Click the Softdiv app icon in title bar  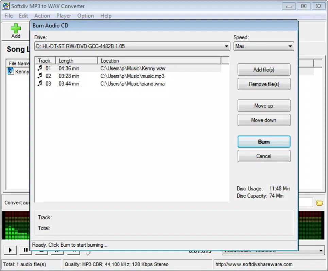[x=6, y=6]
